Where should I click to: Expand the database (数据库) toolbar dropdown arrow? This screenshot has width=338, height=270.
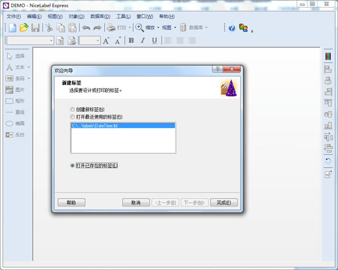tap(206, 28)
